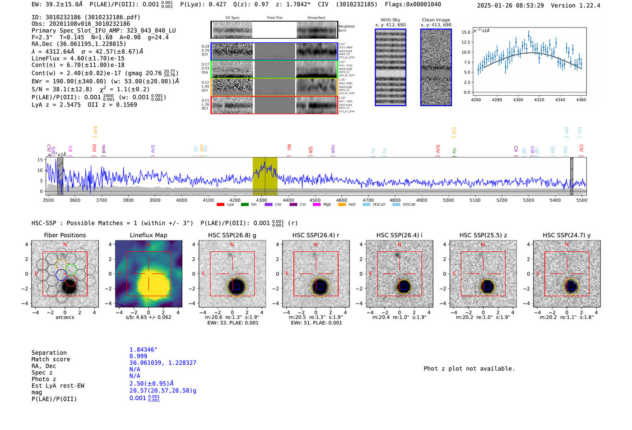This screenshot has height=430, width=632.
Task: Click the green fiber circle in Fiber Positions
Action: pyautogui.click(x=72, y=270)
